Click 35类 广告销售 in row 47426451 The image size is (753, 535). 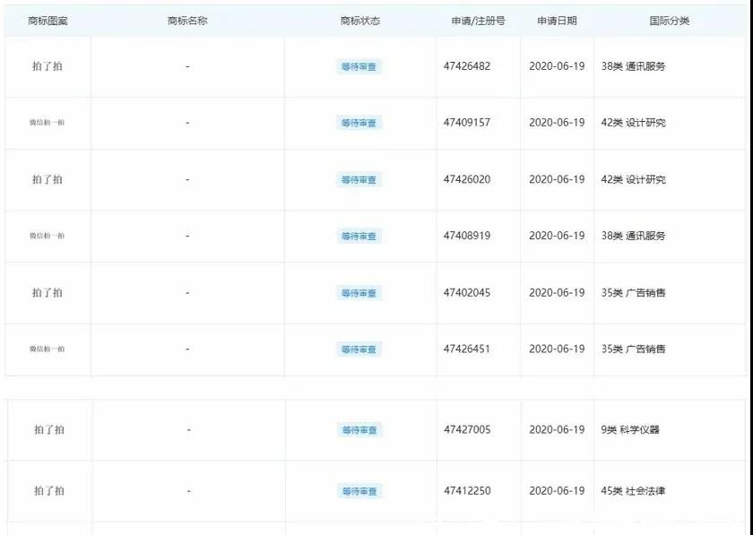[x=634, y=349]
